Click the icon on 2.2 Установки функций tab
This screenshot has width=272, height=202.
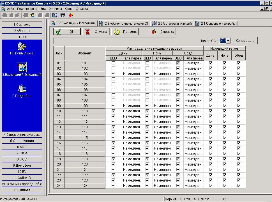click(x=154, y=23)
